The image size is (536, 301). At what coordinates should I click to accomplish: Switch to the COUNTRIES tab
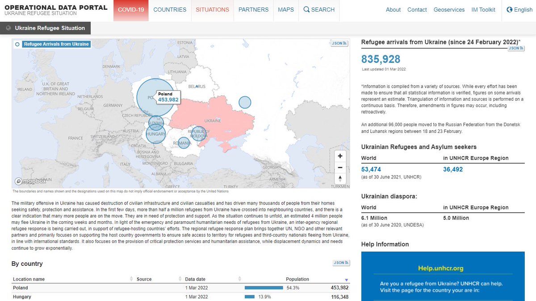coord(169,9)
